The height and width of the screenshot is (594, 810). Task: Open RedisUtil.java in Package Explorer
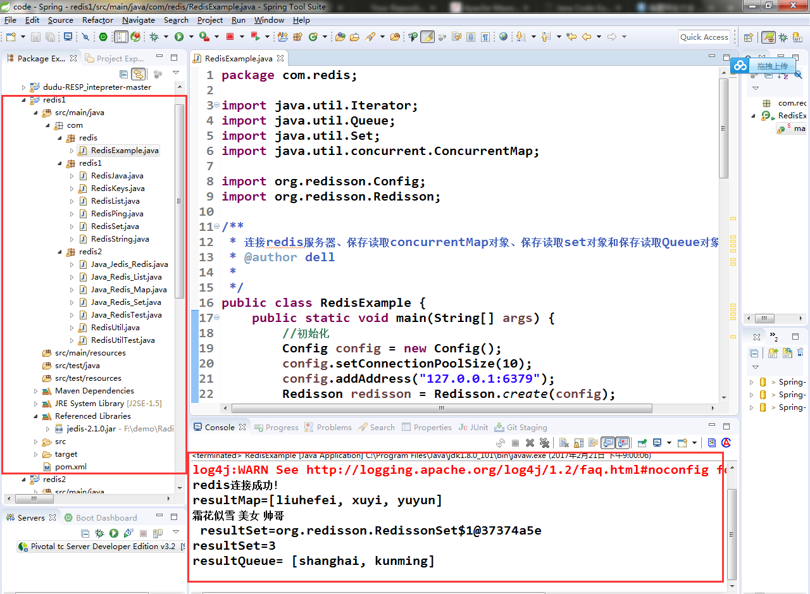tap(115, 328)
